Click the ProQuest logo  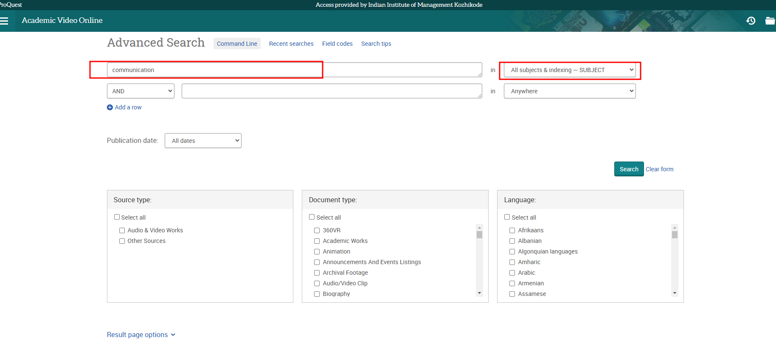(x=11, y=5)
